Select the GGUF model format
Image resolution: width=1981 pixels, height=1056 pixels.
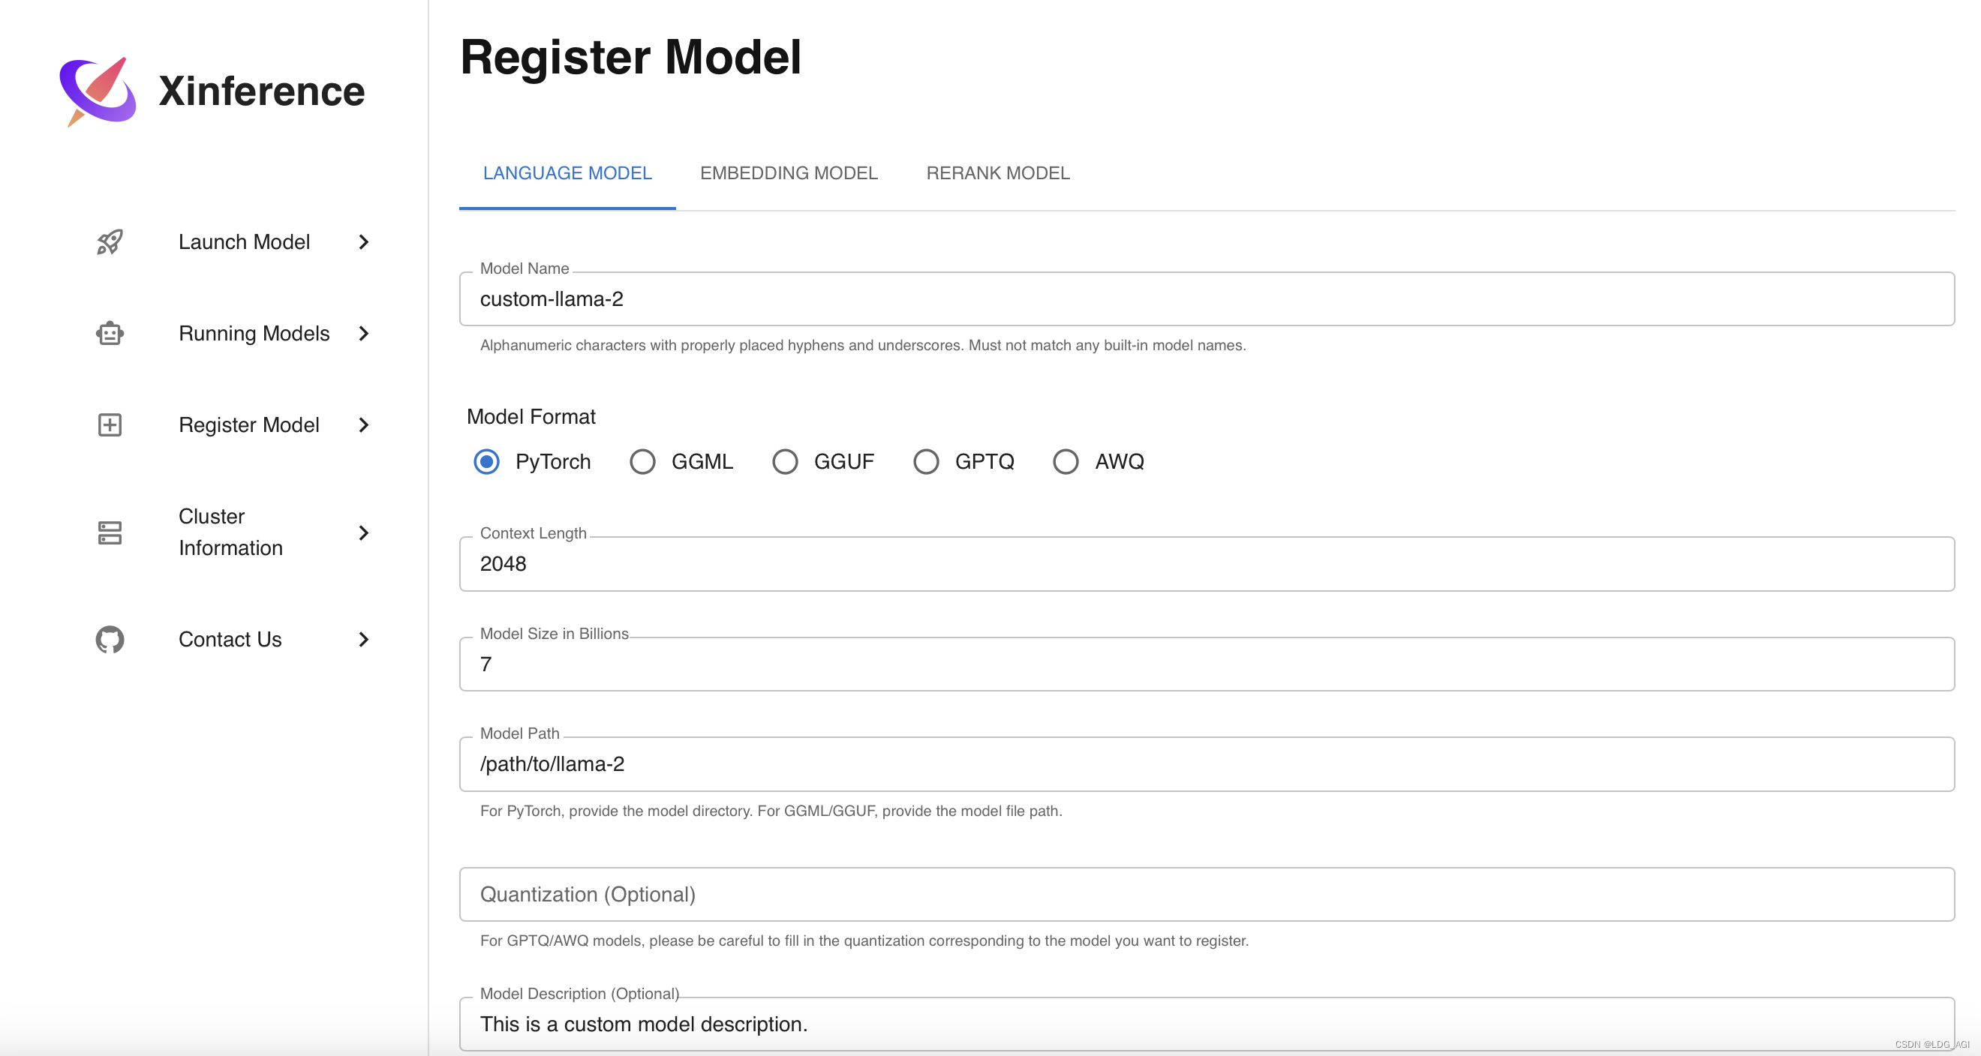tap(785, 461)
